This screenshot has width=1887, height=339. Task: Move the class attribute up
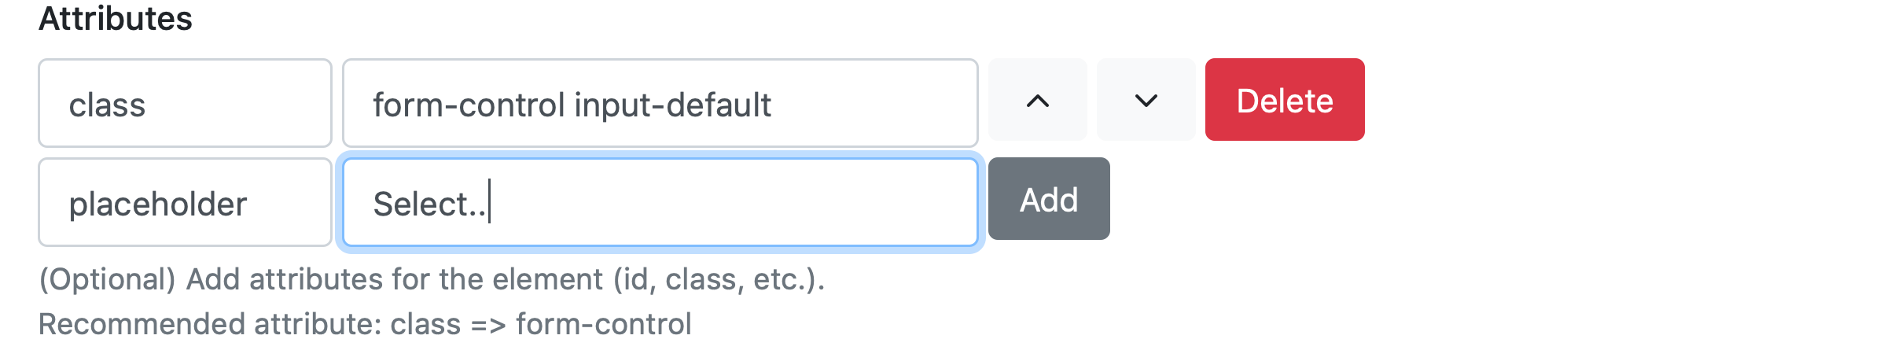coord(1037,100)
